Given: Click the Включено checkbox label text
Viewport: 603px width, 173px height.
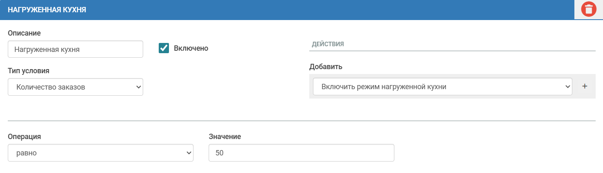Looking at the screenshot, I should 191,48.
